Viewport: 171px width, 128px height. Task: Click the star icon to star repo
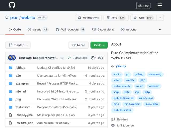135,18
